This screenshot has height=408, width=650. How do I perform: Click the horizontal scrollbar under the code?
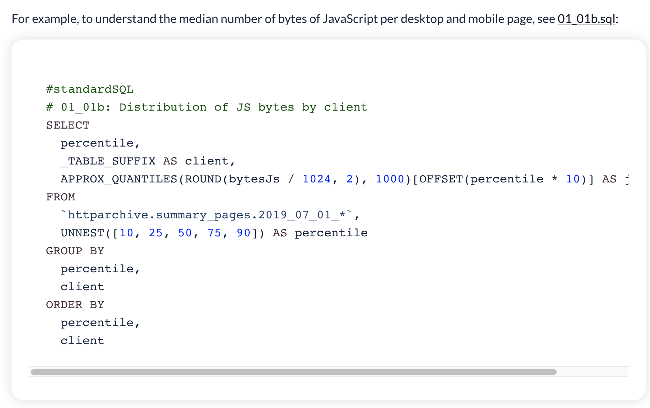pos(293,372)
